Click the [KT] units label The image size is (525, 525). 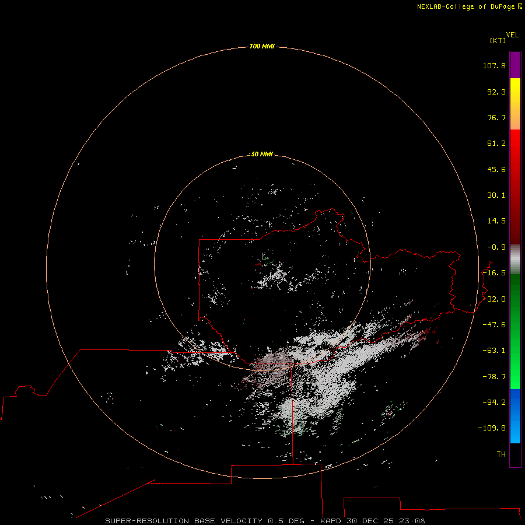498,40
